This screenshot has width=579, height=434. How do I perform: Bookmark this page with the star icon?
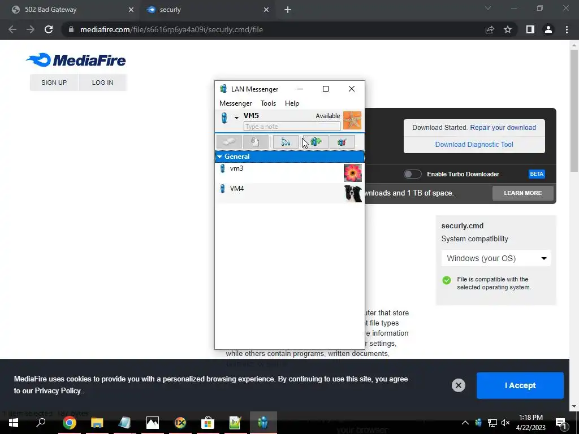click(508, 29)
